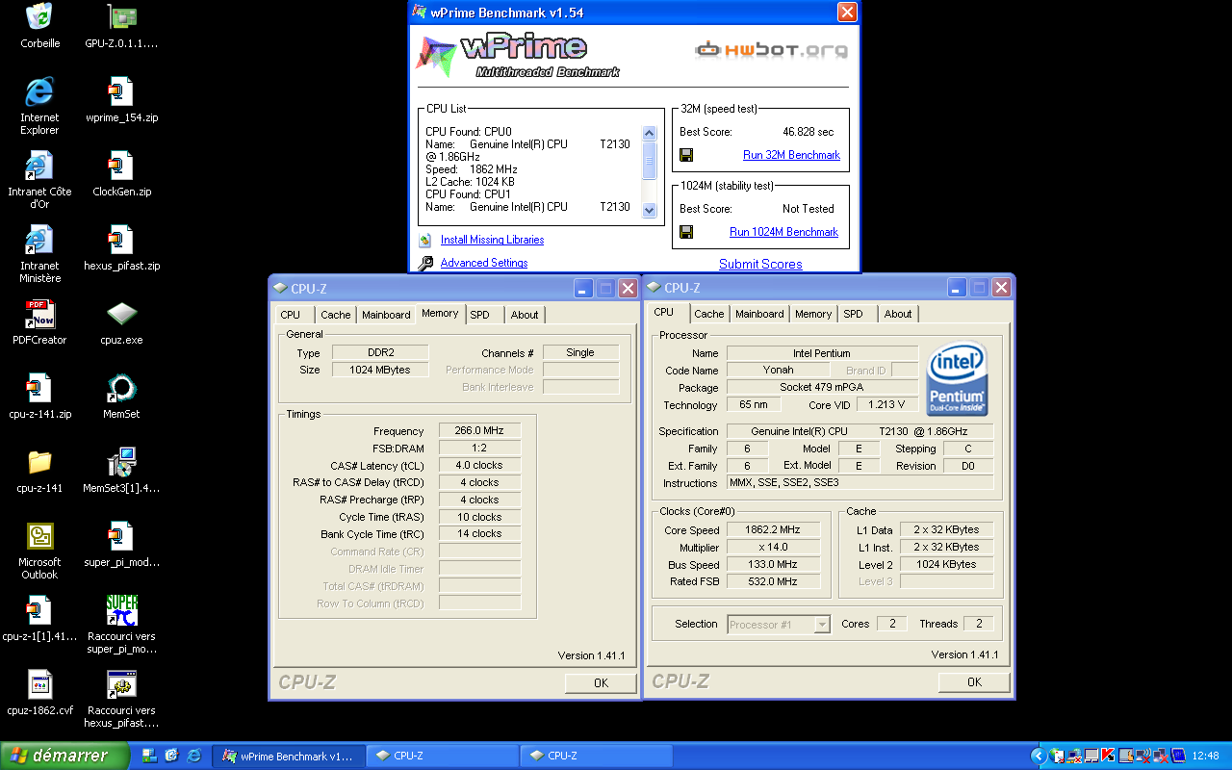Open Mainboard tab in right CPU-Z window
Viewport: 1232px width, 770px height.
[759, 314]
